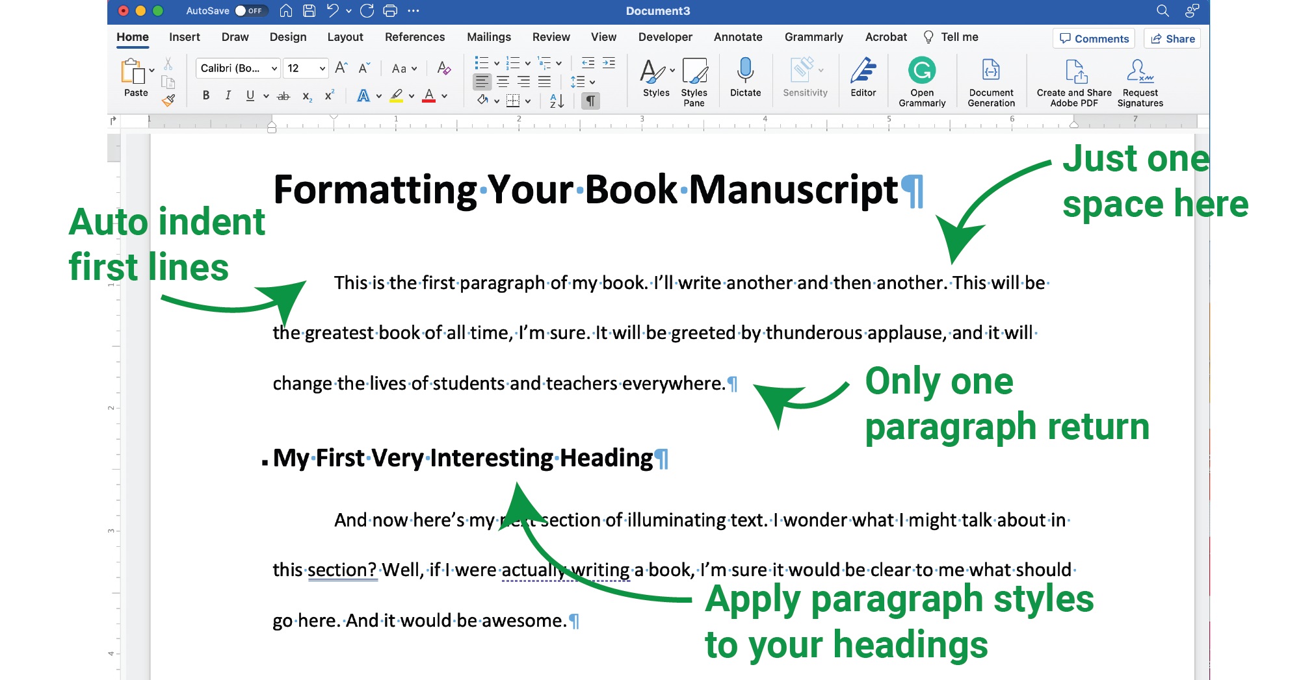
Task: Click the ruler tab selector at left
Action: (x=114, y=120)
